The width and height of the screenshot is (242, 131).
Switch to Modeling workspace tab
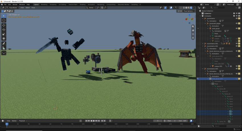(x=44, y=5)
